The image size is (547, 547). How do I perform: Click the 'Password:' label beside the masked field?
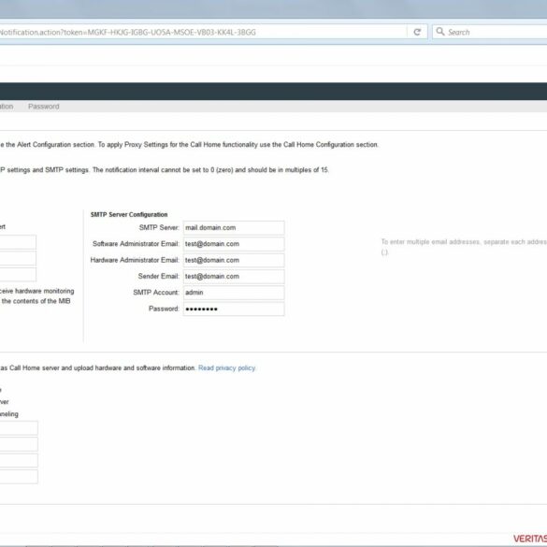pos(164,309)
